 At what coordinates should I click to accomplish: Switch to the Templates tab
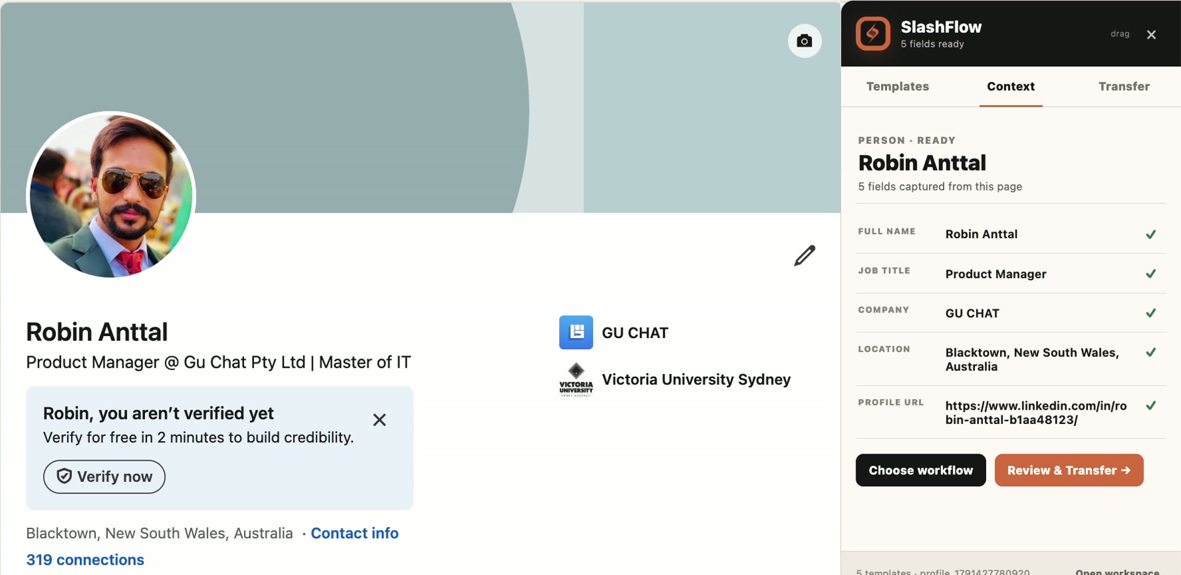click(898, 86)
